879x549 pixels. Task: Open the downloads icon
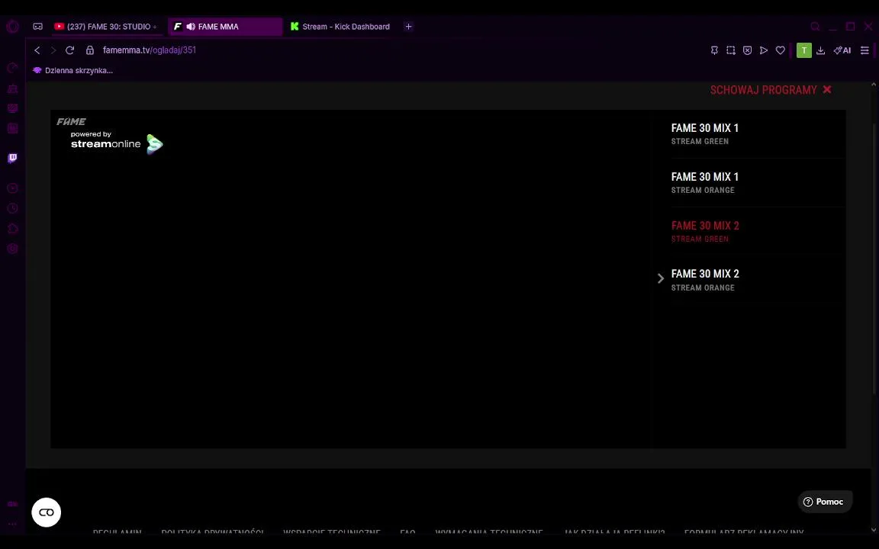pyautogui.click(x=821, y=50)
